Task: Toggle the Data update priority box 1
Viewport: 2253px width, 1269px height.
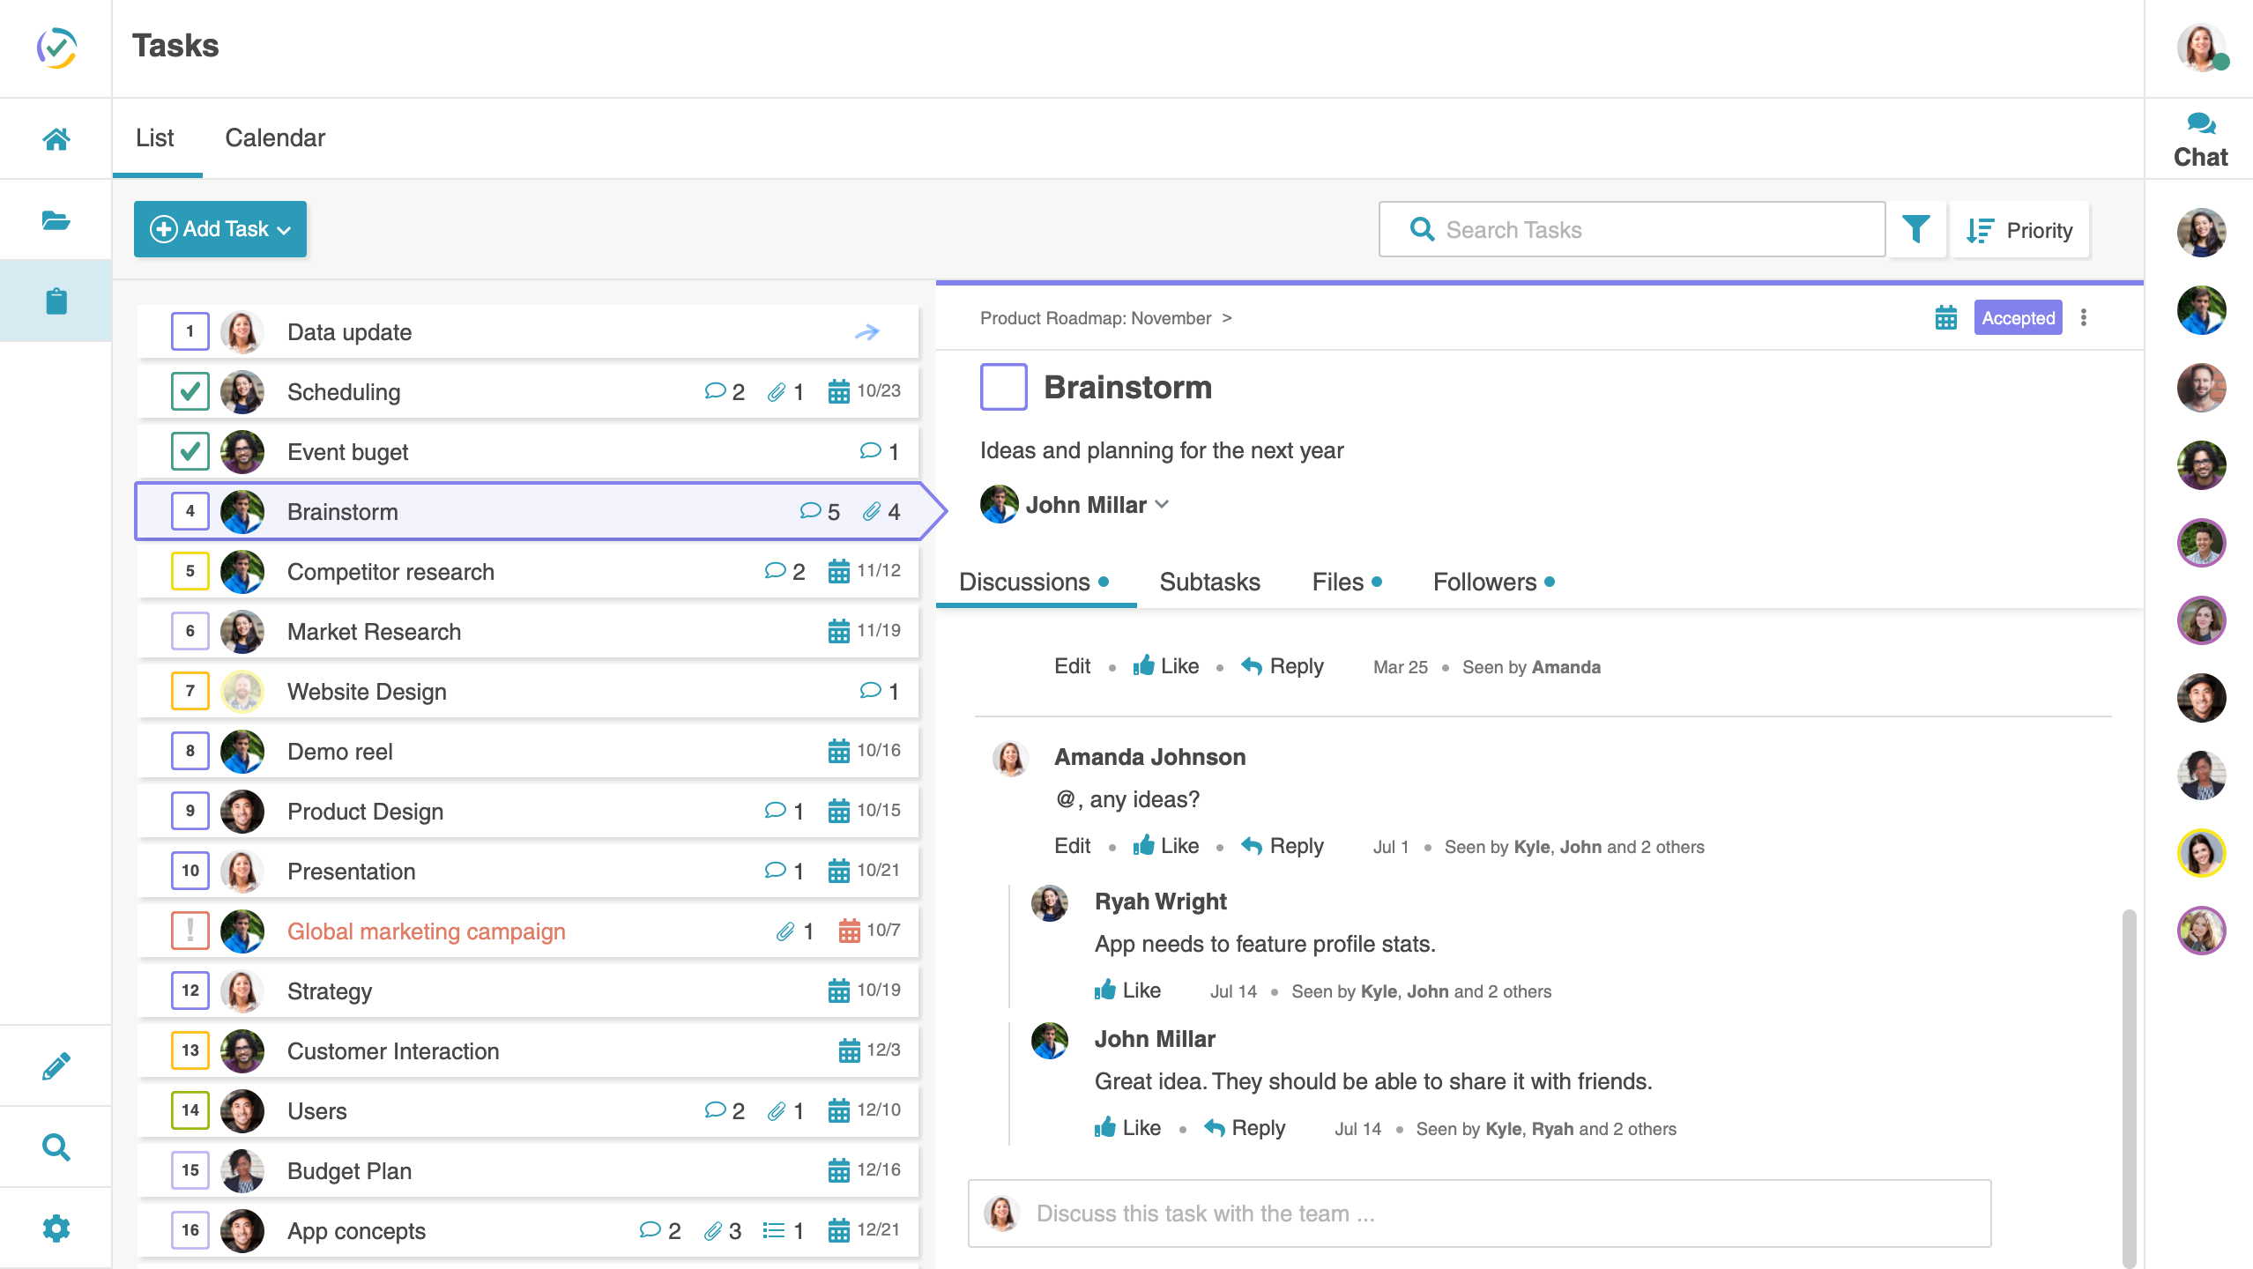Action: pyautogui.click(x=190, y=332)
